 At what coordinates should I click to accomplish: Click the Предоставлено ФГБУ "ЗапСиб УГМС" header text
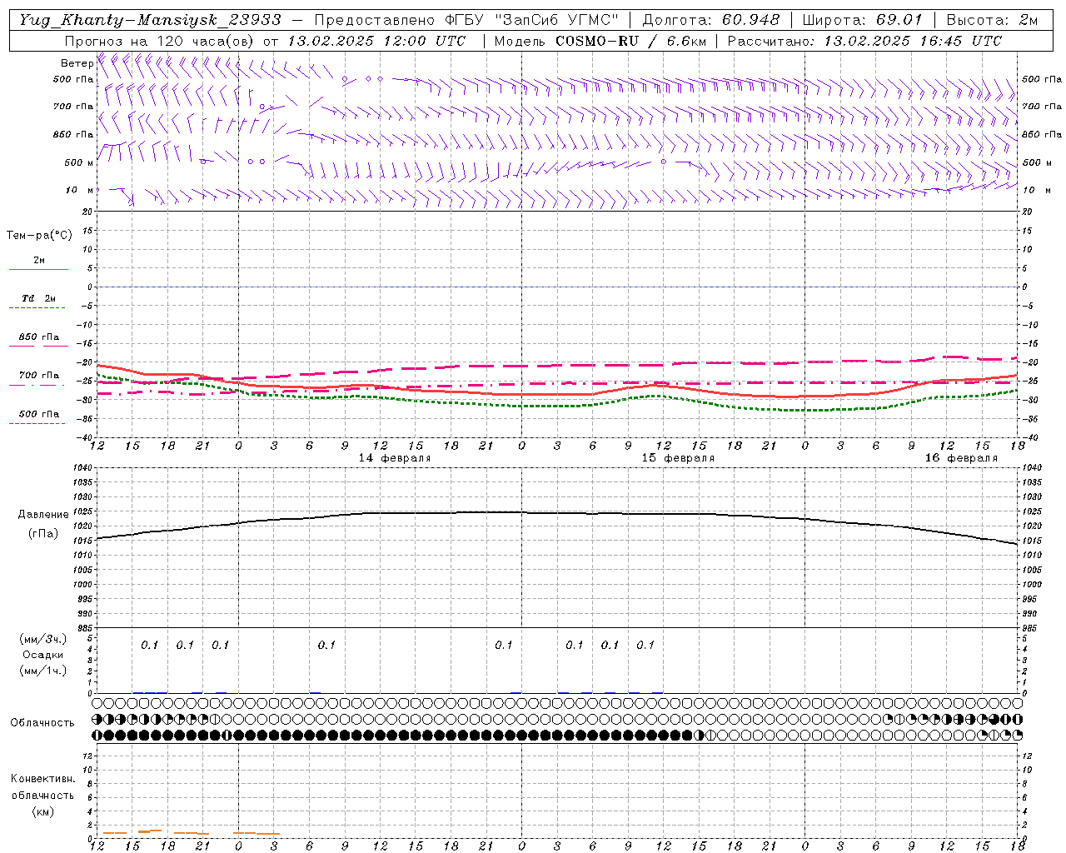click(467, 20)
